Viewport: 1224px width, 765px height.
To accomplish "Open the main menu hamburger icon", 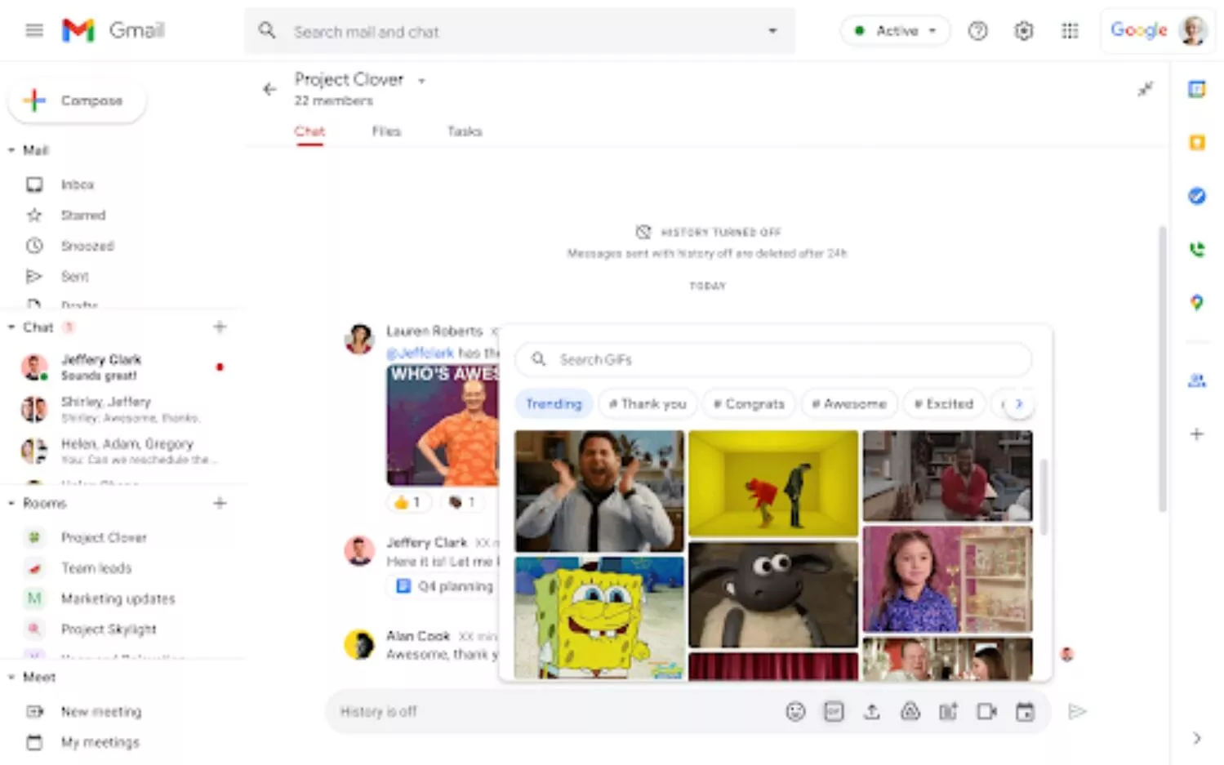I will pos(34,31).
